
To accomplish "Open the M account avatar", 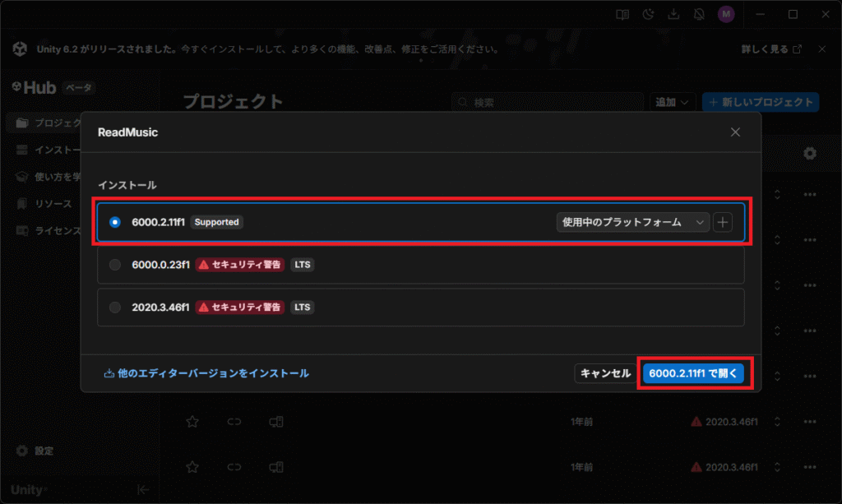I will (x=725, y=14).
